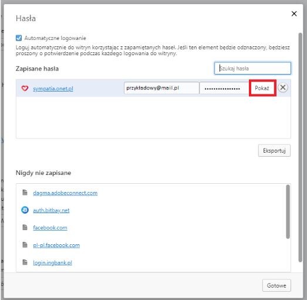Click the dialog's main vertical scrollbar
307x300 pixels.
pos(300,147)
